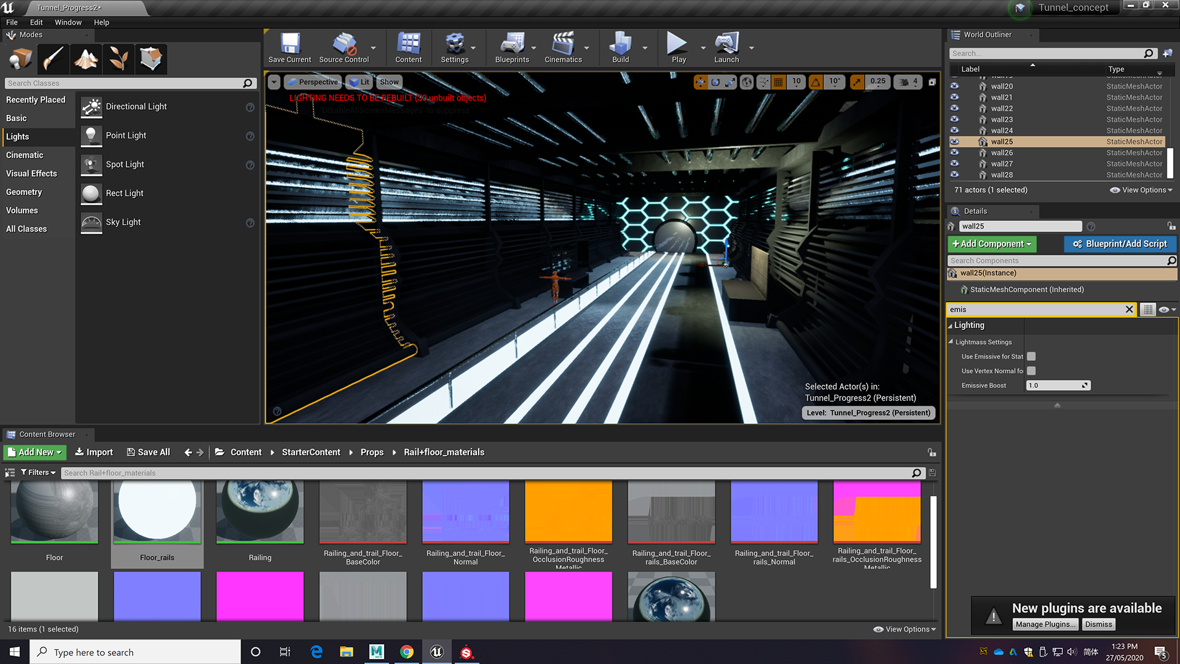Click the Build toolbar icon

click(621, 47)
